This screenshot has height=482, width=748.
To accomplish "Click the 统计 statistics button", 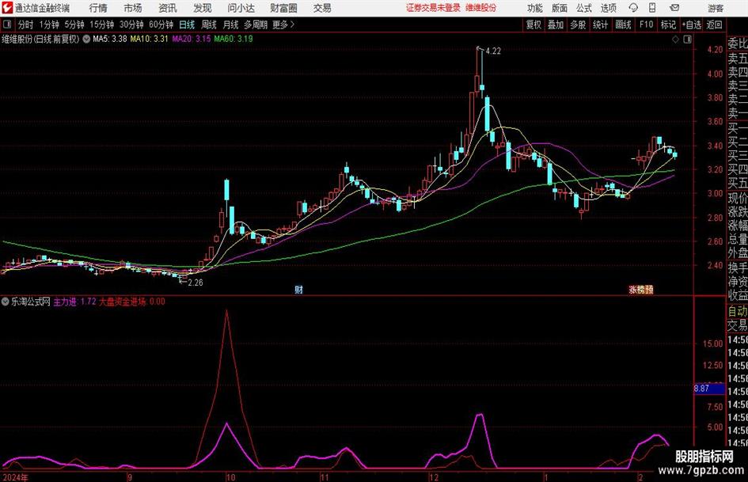I will (600, 25).
